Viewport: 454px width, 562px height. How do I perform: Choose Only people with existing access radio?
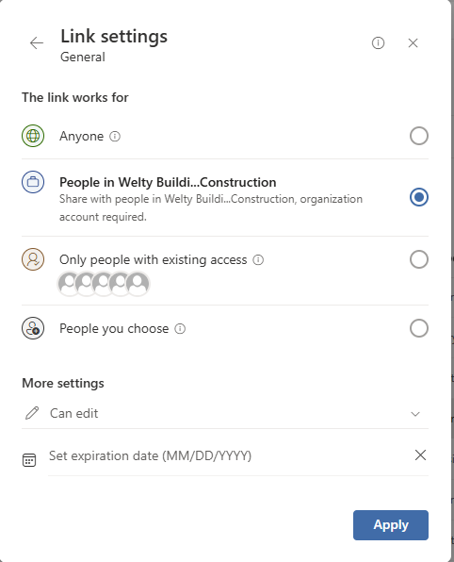pyautogui.click(x=418, y=259)
